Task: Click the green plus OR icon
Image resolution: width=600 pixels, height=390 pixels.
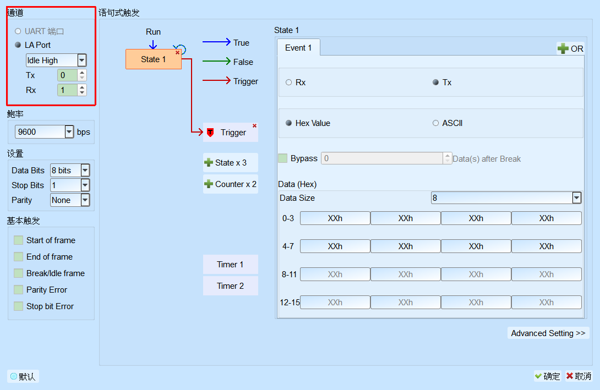Action: (563, 48)
